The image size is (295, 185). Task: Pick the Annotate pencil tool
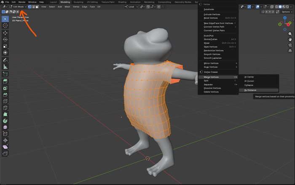coord(5,60)
